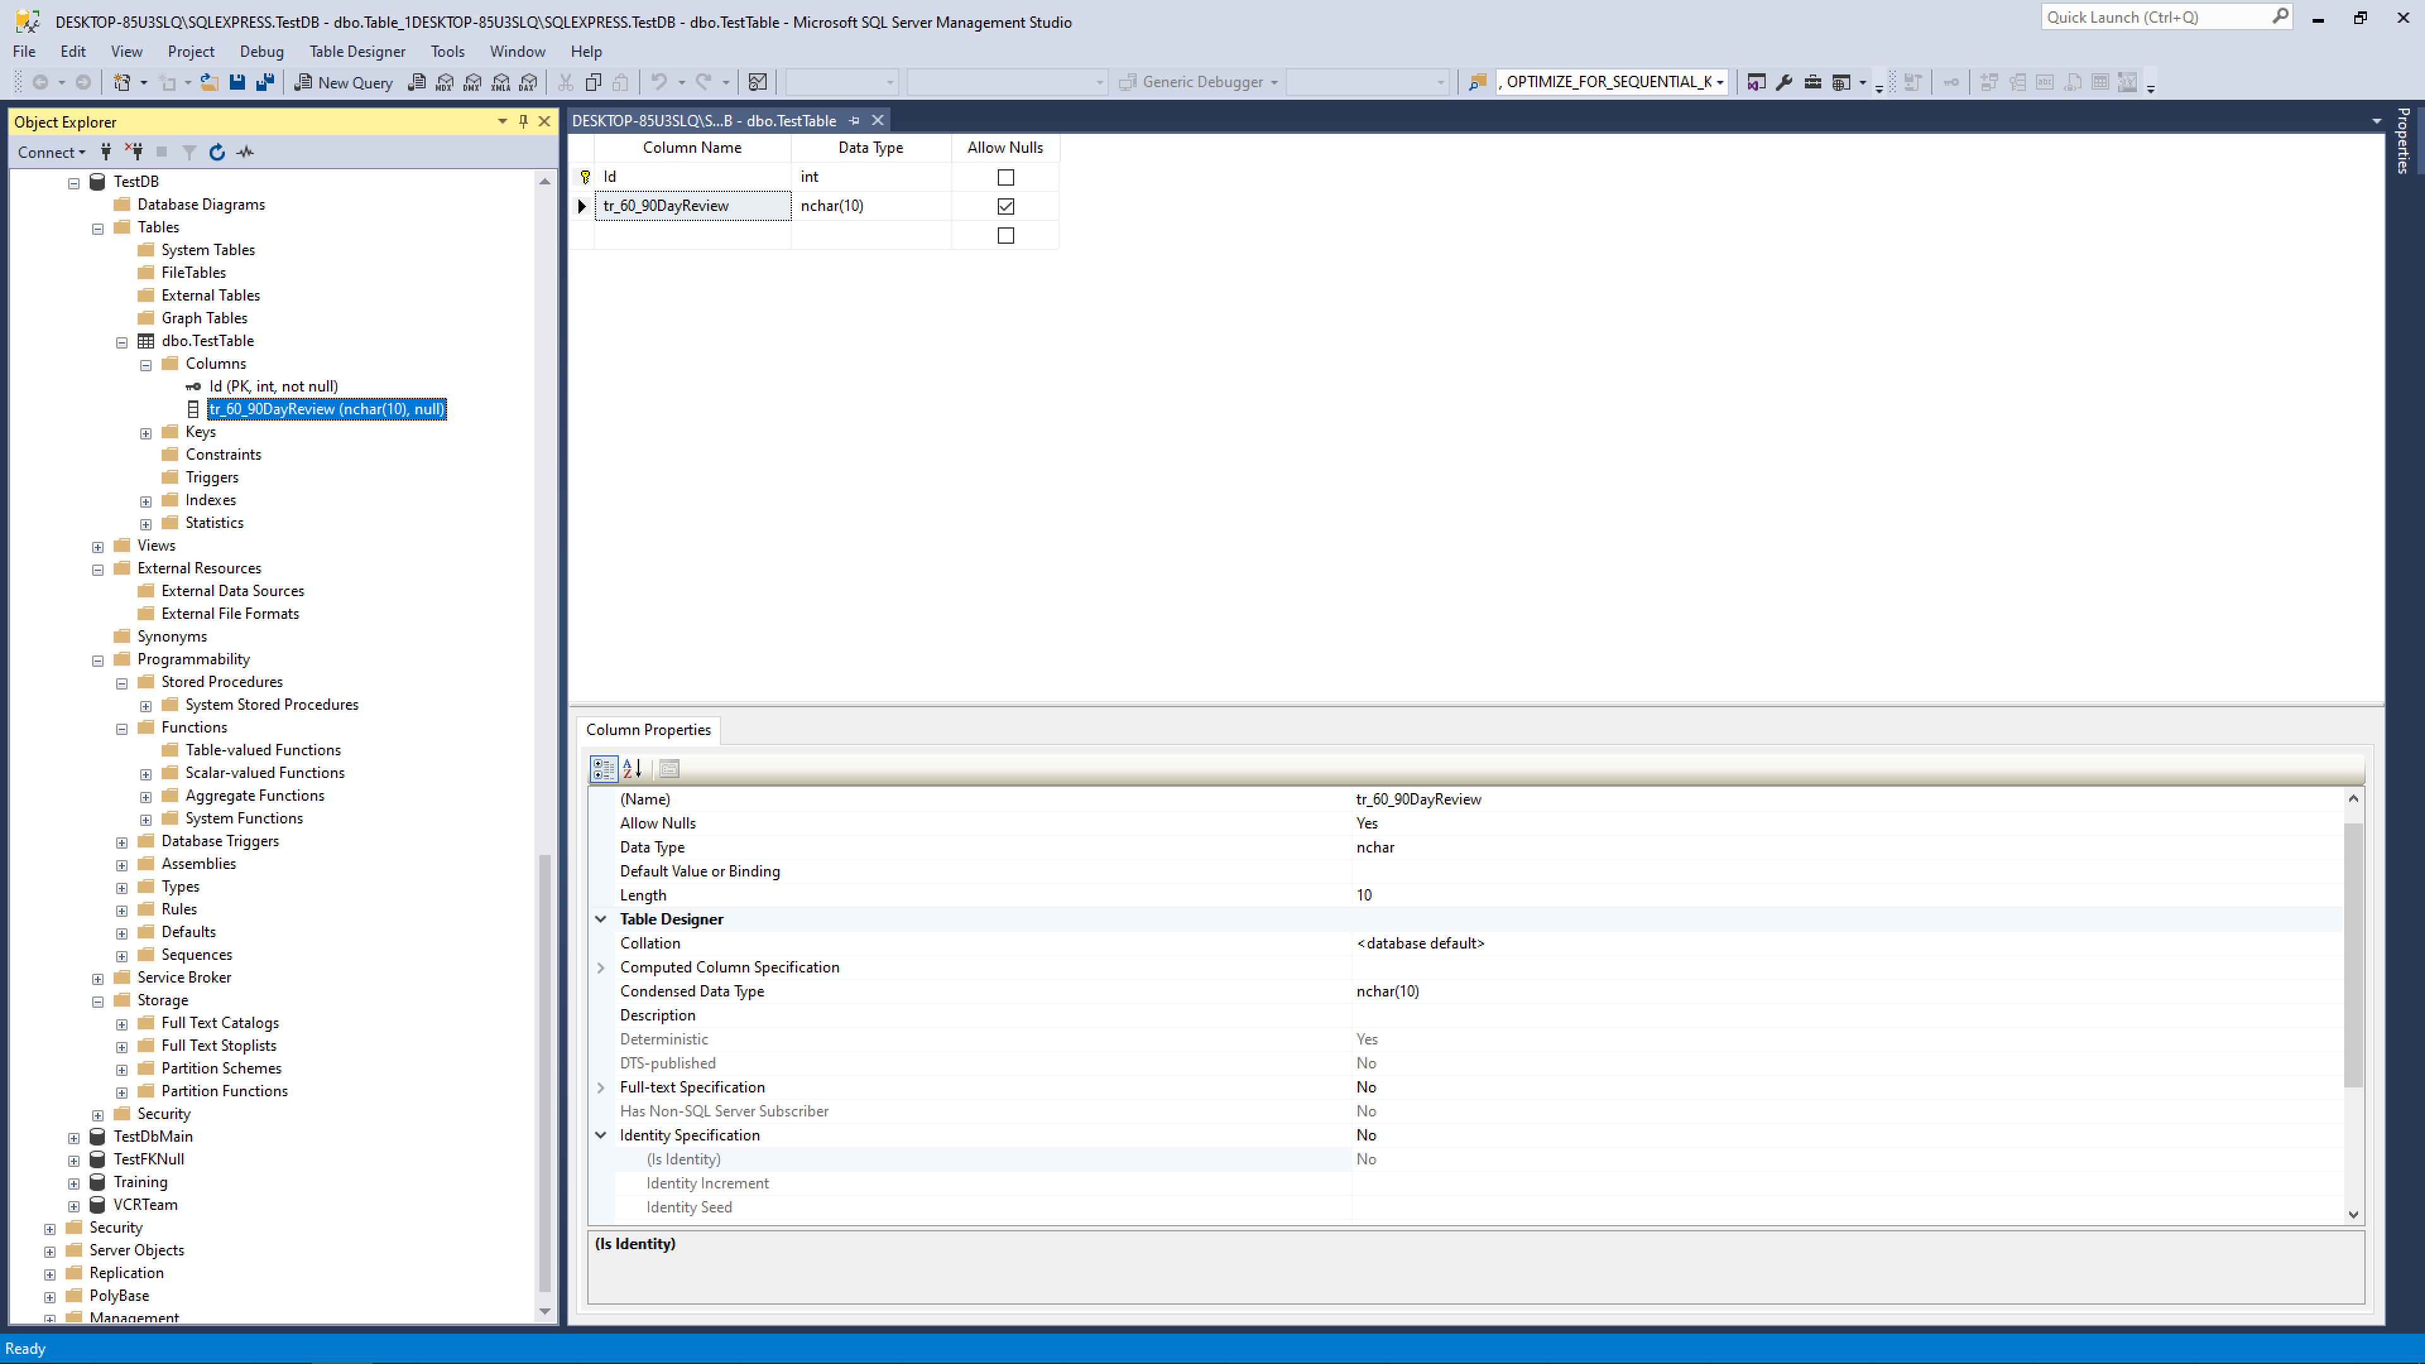The height and width of the screenshot is (1364, 2425).
Task: Click the Disconnect icon in Object Explorer
Action: click(135, 152)
